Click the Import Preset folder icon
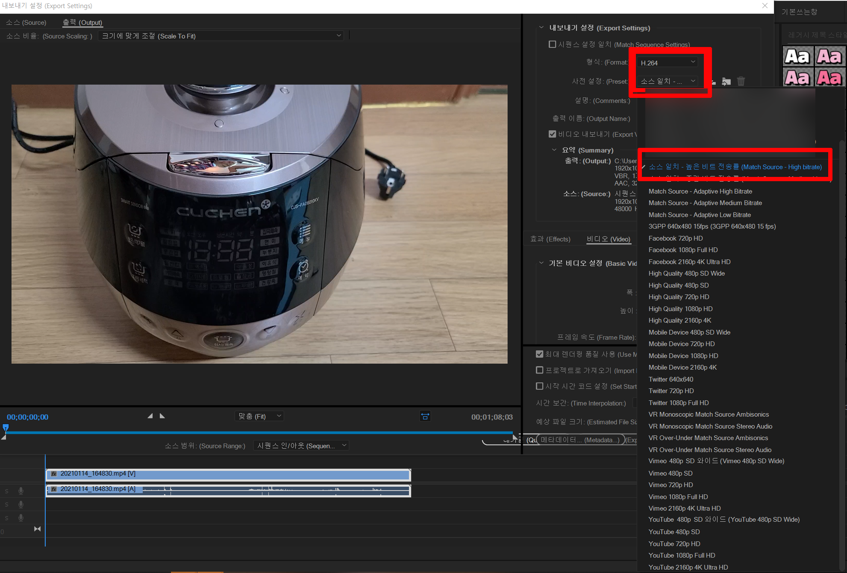This screenshot has height=573, width=847. (x=726, y=81)
